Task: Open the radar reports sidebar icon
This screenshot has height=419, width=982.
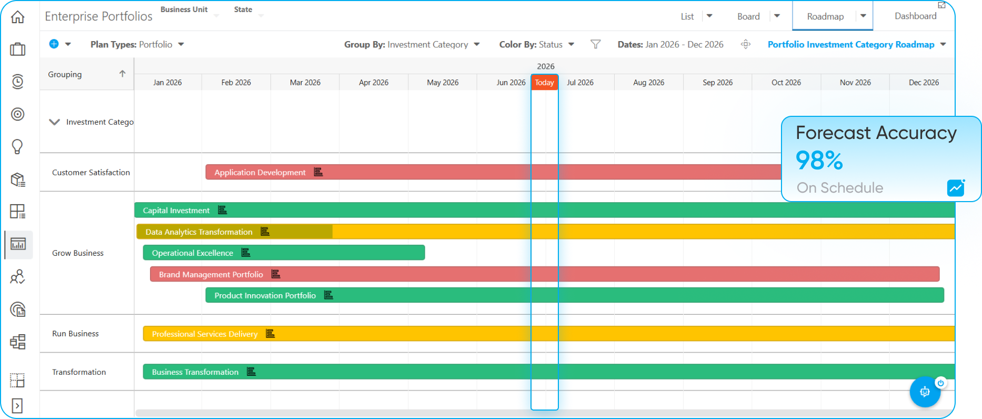Action: coord(17,310)
